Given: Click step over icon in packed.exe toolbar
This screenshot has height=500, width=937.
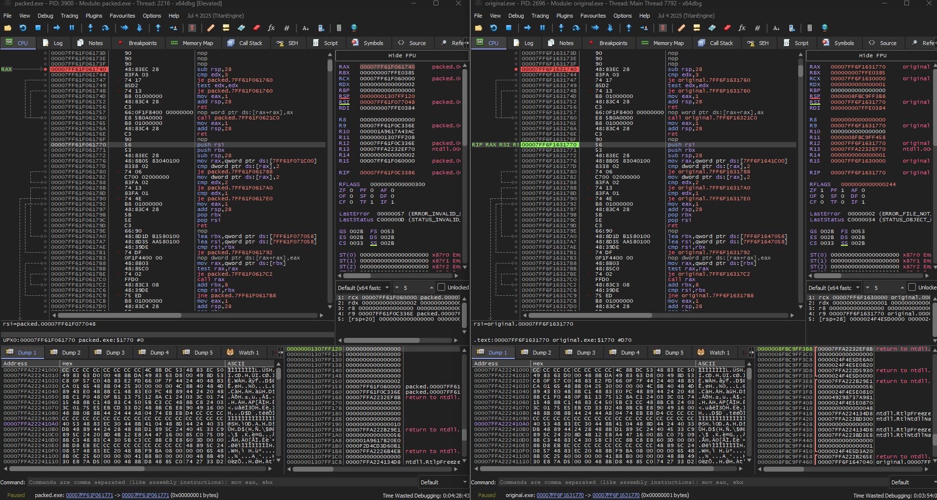Looking at the screenshot, I should click(105, 28).
